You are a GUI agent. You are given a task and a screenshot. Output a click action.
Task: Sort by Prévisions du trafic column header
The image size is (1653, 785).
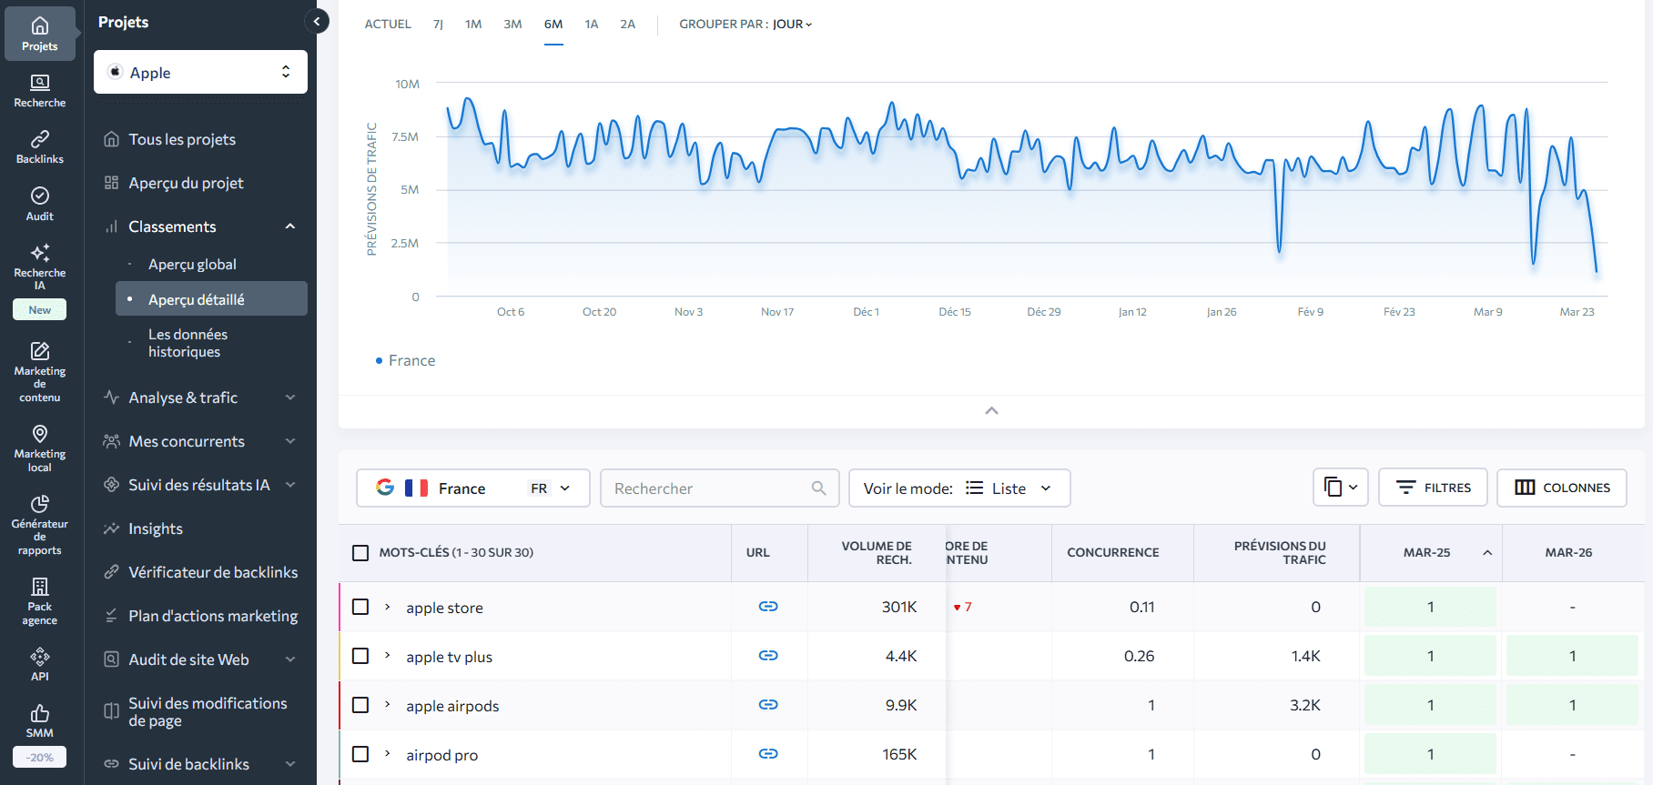click(1279, 552)
